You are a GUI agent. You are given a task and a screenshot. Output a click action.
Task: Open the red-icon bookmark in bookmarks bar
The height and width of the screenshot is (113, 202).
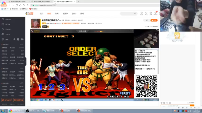click(33, 9)
